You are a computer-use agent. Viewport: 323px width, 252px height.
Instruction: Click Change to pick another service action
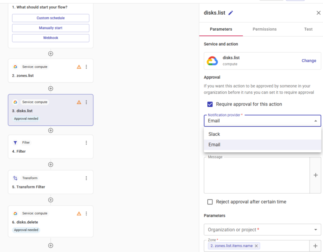coord(309,61)
